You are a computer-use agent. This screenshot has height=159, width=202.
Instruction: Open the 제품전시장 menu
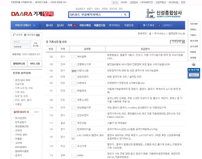pos(100,25)
